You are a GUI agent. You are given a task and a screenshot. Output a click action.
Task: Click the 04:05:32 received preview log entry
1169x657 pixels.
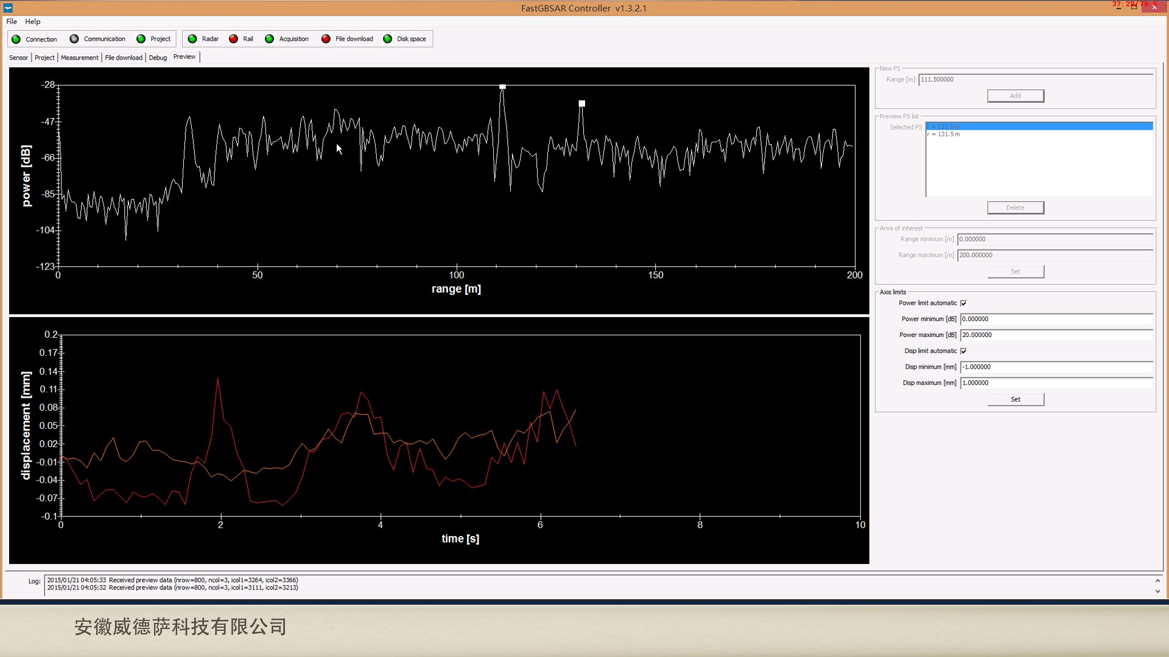(173, 588)
